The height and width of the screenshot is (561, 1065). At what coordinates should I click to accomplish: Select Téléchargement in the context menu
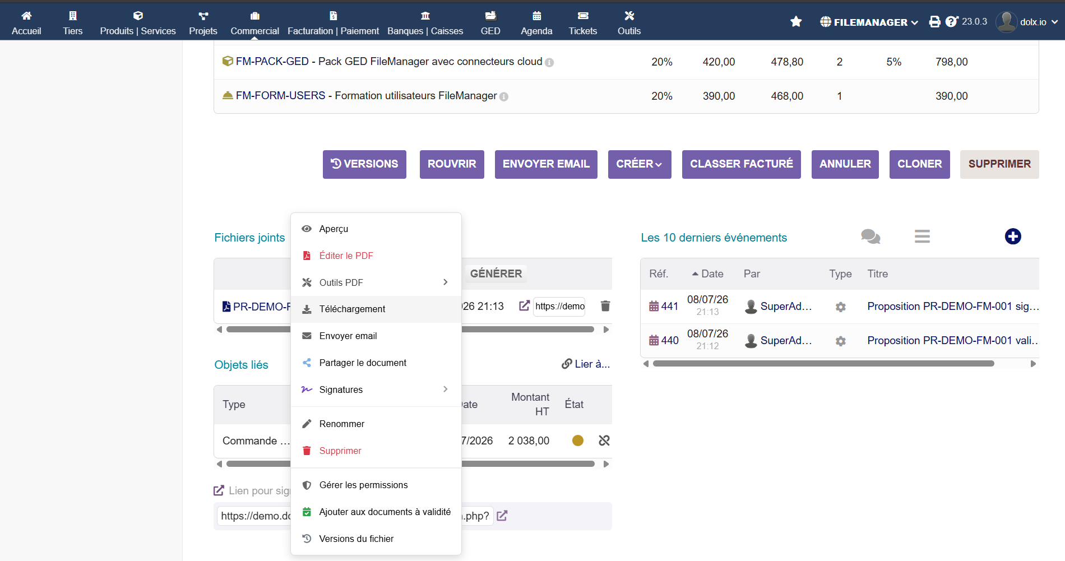[376, 309]
